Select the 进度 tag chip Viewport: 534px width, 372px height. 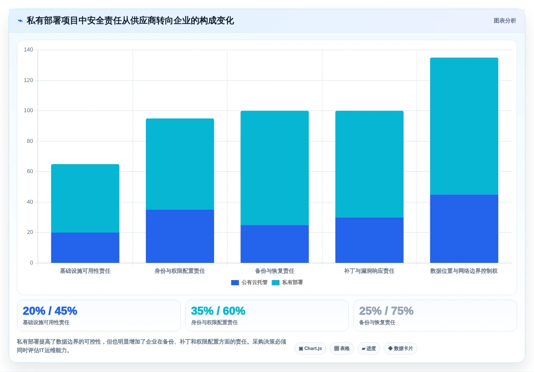[369, 349]
